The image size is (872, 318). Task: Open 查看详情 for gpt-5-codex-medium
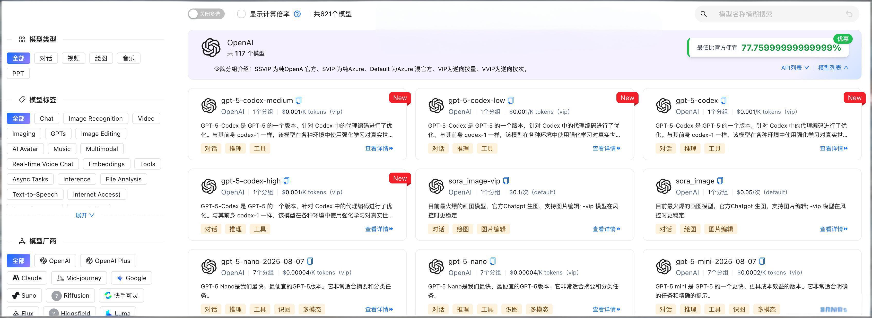[379, 148]
